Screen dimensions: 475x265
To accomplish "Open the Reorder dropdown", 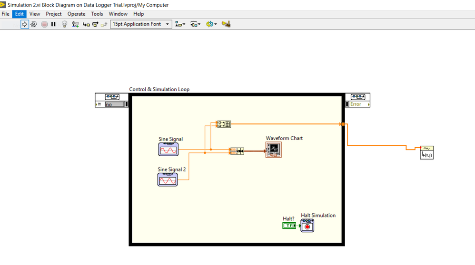I will point(211,24).
